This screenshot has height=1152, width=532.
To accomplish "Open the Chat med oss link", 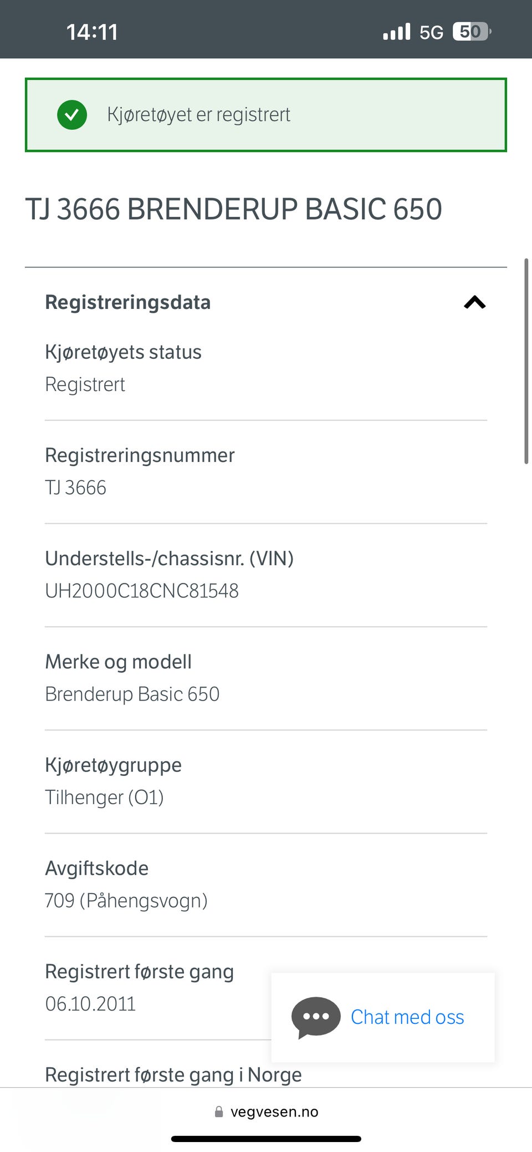I will pyautogui.click(x=407, y=1017).
